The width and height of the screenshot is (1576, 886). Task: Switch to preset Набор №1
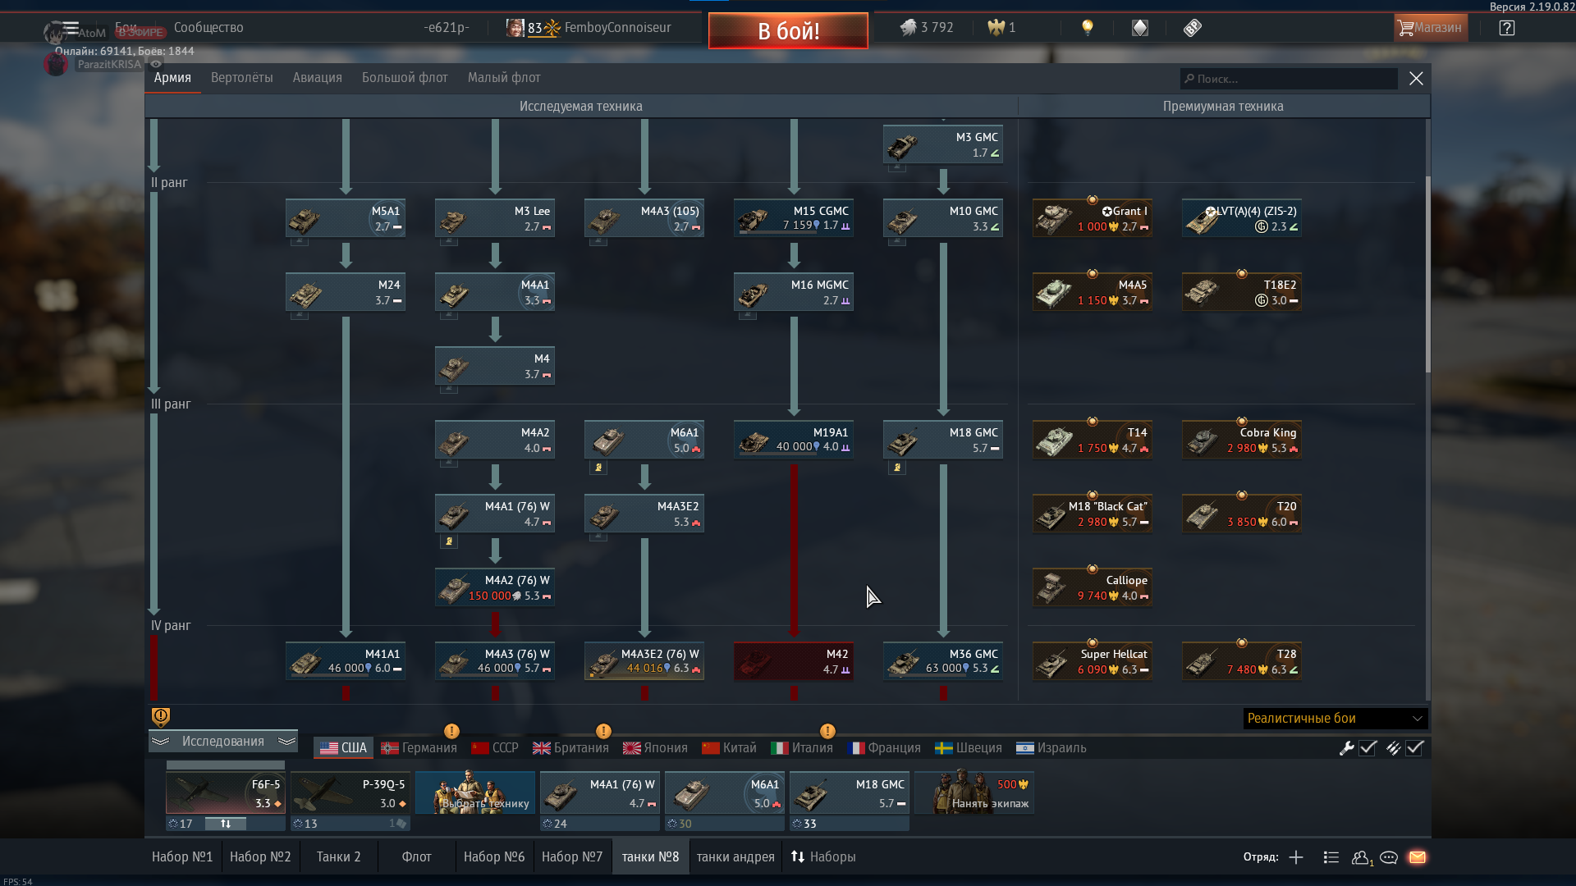(182, 857)
